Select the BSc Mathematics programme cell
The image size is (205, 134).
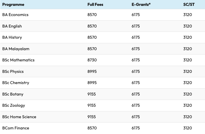(18, 60)
